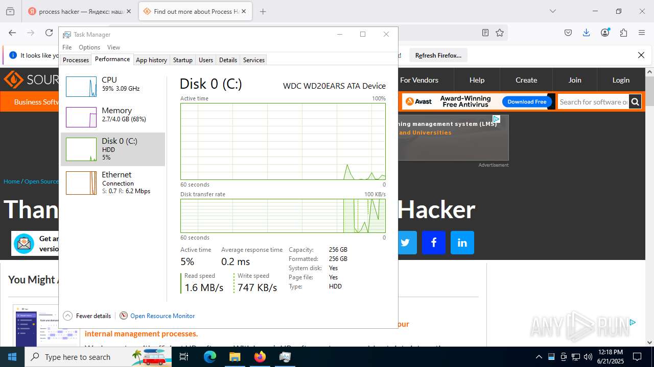Select the Ethernet performance entry
The width and height of the screenshot is (654, 367).
coord(113,183)
